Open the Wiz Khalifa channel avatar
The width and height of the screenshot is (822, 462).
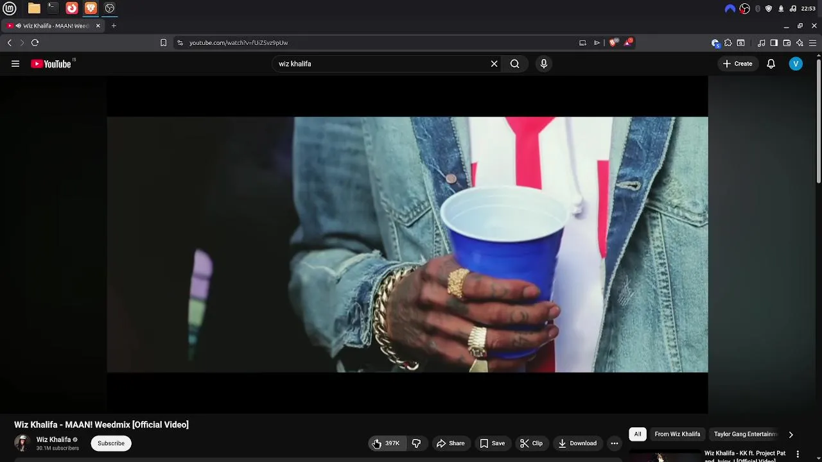click(x=22, y=443)
